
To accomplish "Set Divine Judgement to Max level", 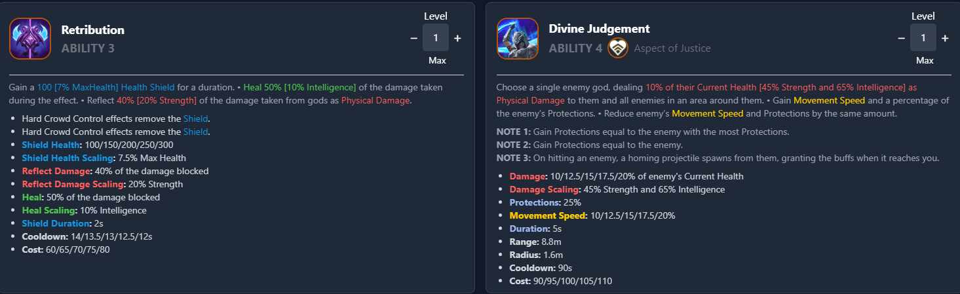I will (925, 60).
